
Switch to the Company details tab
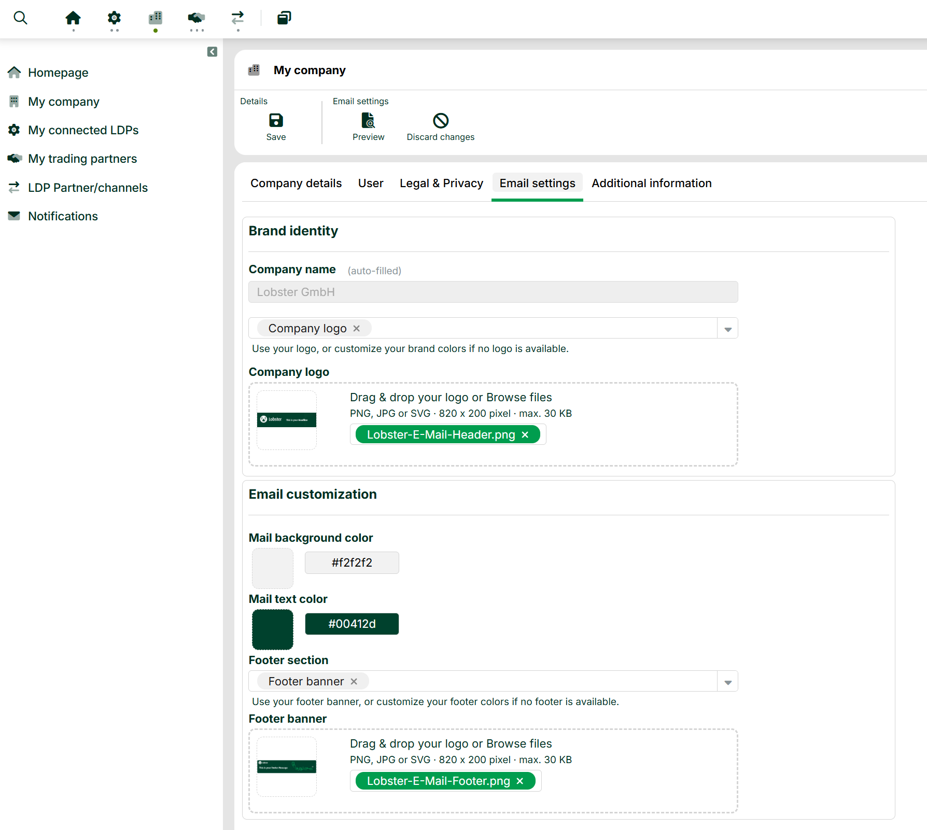[296, 183]
